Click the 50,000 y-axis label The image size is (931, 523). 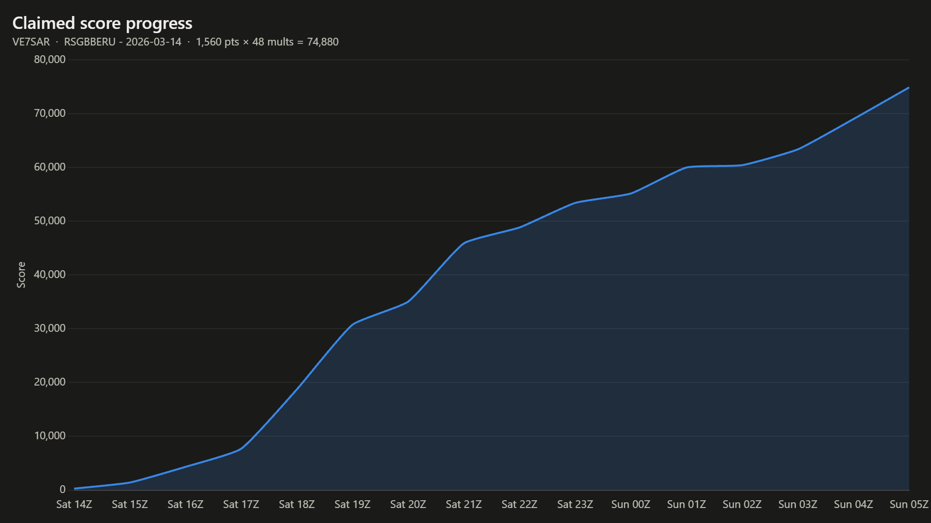50,221
